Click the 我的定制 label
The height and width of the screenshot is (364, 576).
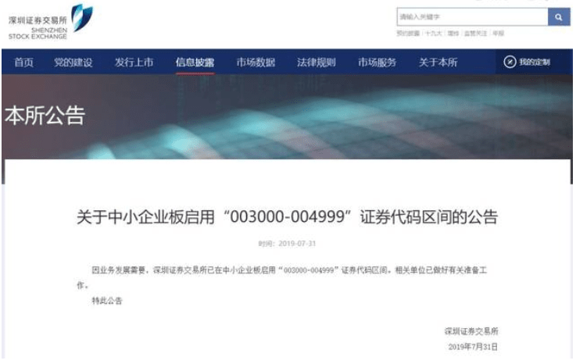[535, 62]
